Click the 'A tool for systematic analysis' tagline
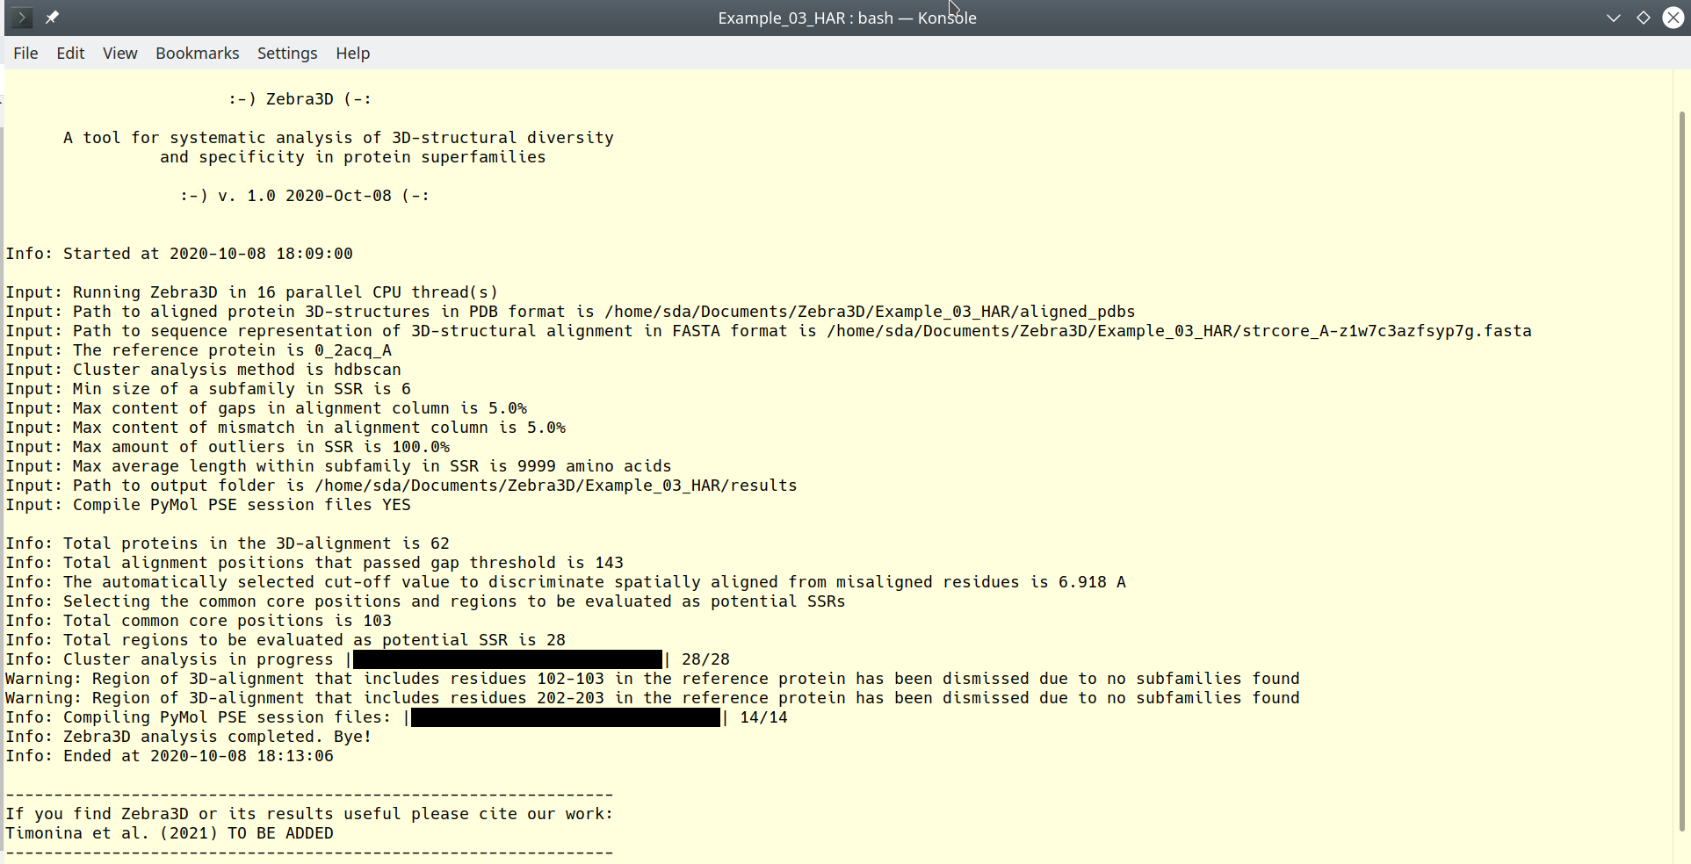 click(338, 138)
